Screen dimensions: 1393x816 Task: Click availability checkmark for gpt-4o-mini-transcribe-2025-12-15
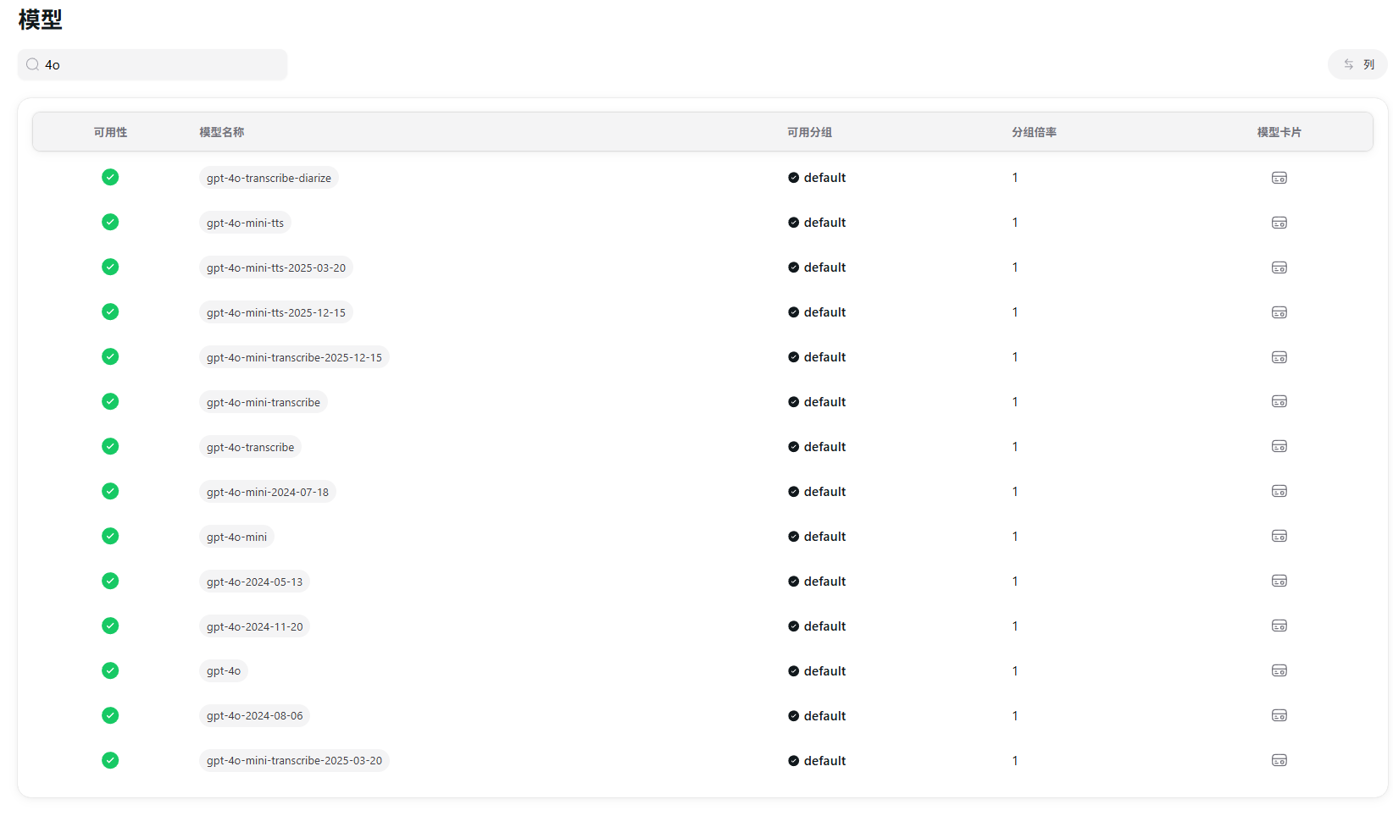point(110,356)
